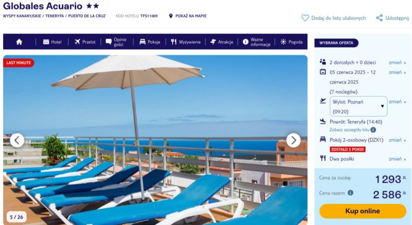The height and width of the screenshot is (225, 412).
Task: Open the Wyżywienie tab
Action: click(185, 42)
